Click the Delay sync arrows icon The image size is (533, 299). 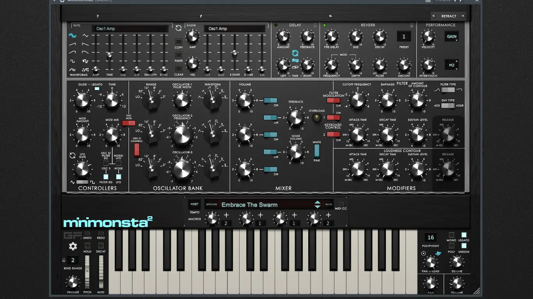tap(295, 53)
